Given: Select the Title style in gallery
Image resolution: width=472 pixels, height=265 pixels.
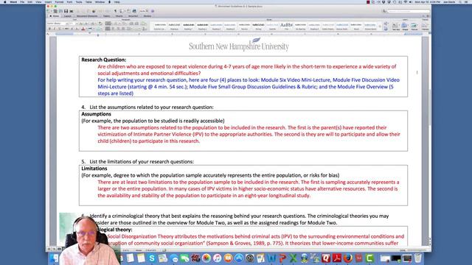Looking at the screenshot, I should [x=286, y=26].
